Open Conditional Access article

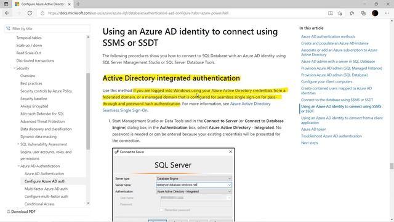[39, 204]
